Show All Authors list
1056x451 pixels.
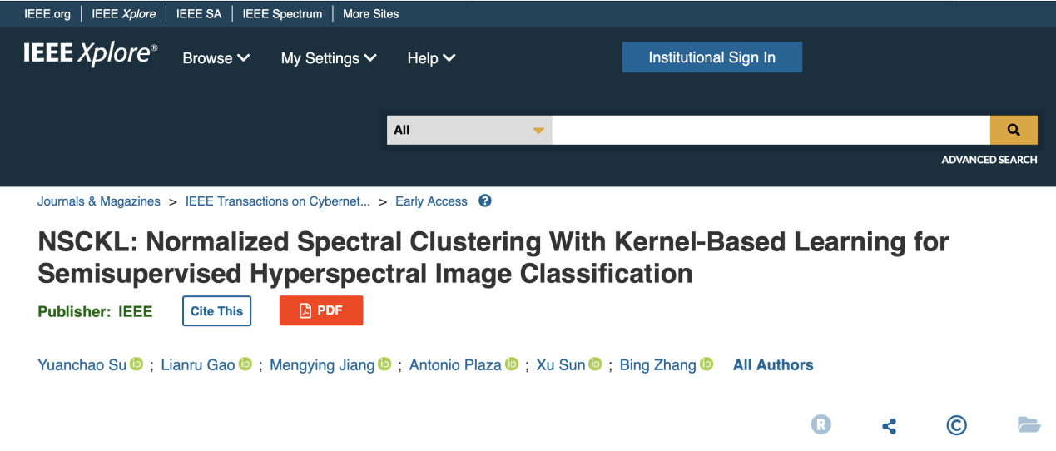(x=773, y=365)
